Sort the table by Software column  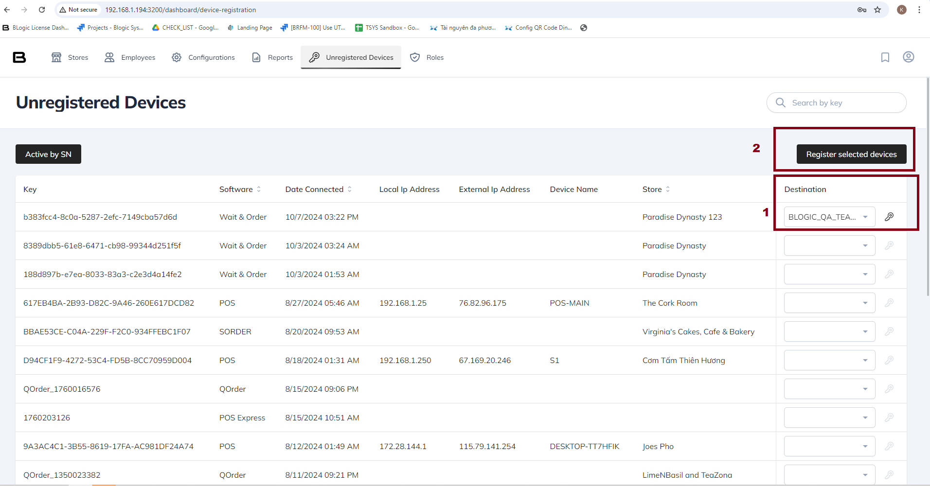coord(259,189)
